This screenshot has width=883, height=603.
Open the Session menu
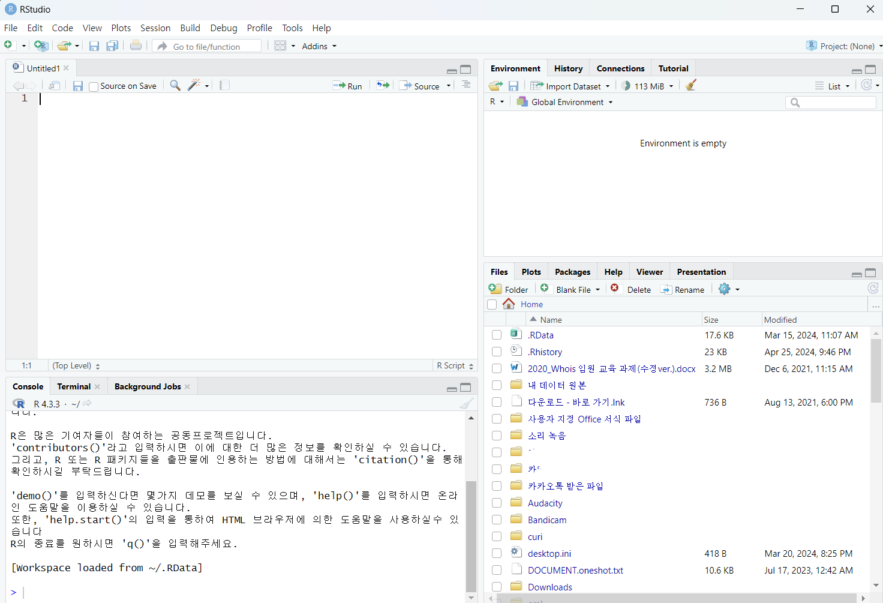tap(155, 28)
